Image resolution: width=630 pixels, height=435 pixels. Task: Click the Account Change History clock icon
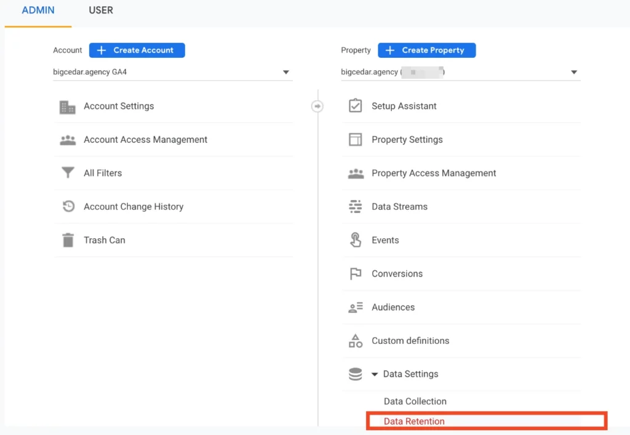click(68, 206)
